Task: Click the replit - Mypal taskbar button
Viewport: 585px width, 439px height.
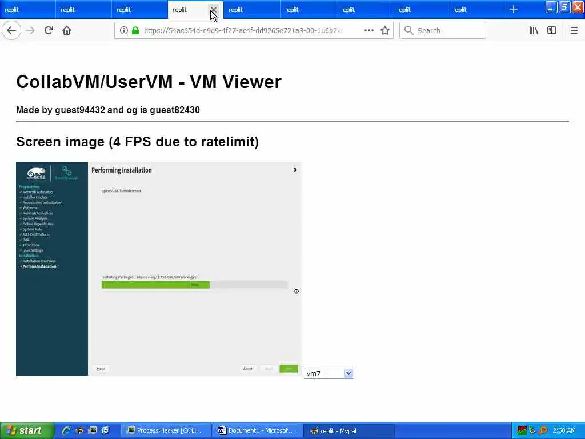Action: pos(349,430)
